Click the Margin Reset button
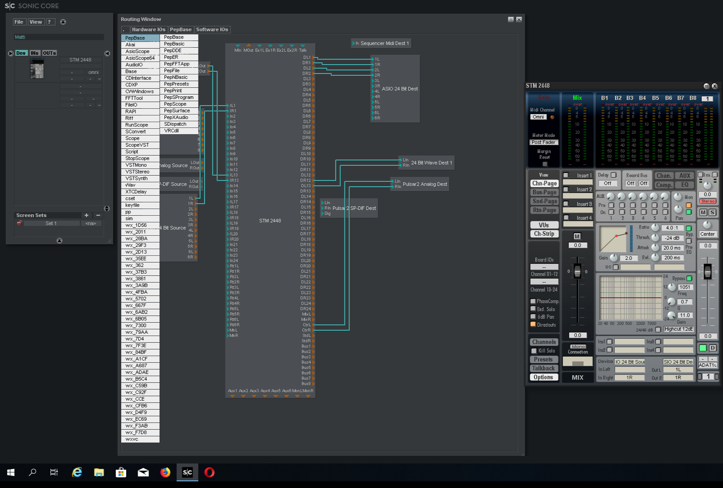Viewport: 723px width, 488px height. click(545, 164)
